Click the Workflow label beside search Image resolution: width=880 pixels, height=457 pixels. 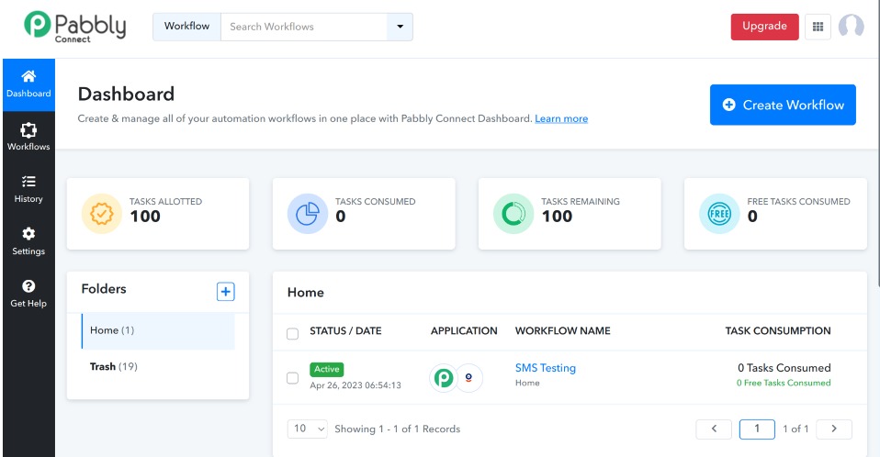[x=186, y=27]
